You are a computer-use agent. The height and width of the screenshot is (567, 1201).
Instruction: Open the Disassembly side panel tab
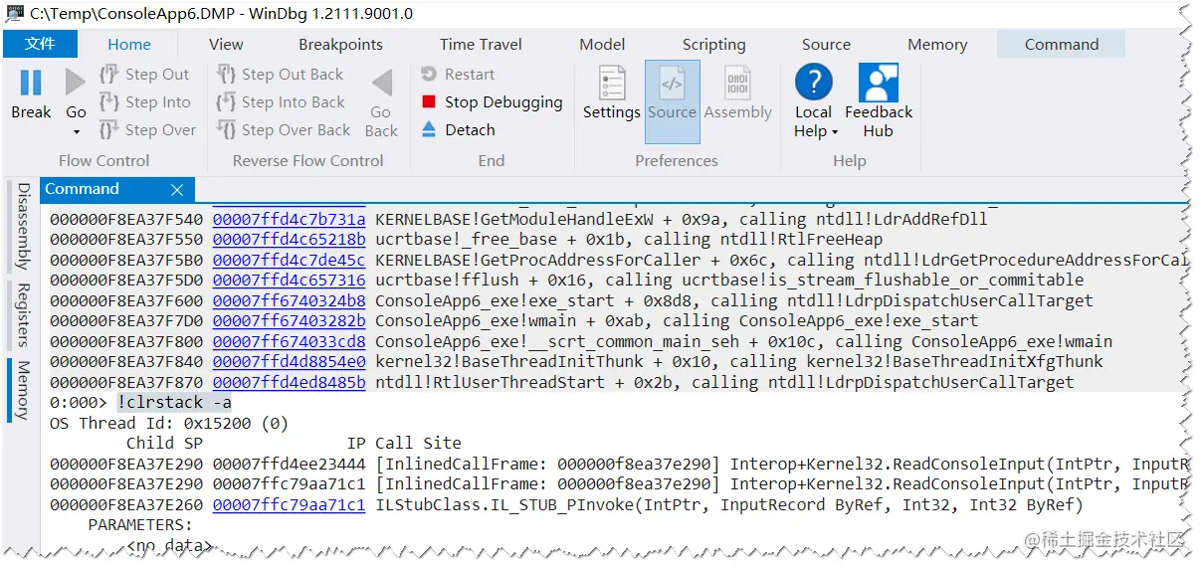click(x=23, y=226)
